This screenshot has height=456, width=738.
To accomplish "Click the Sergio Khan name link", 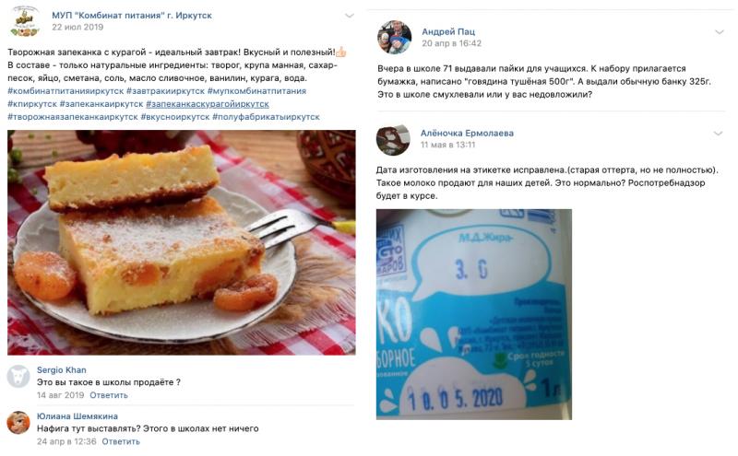I will (61, 370).
